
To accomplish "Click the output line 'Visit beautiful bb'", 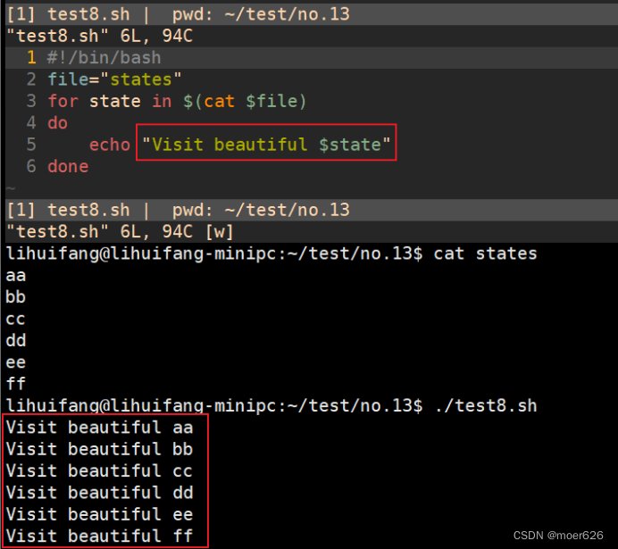I will tap(99, 449).
